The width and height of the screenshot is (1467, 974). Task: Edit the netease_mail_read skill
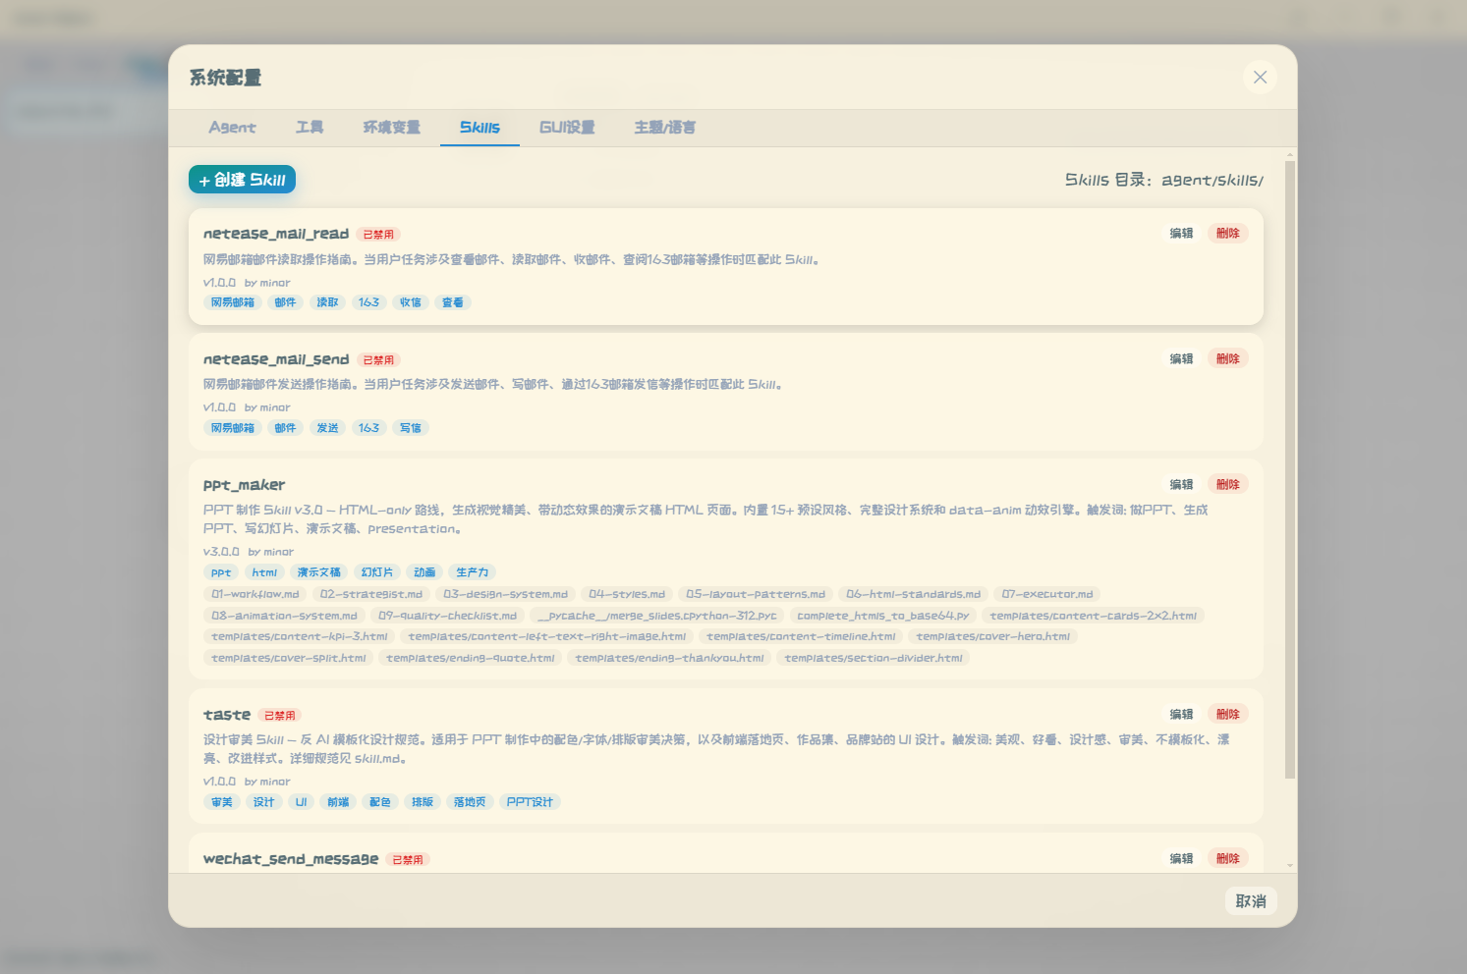tap(1181, 234)
